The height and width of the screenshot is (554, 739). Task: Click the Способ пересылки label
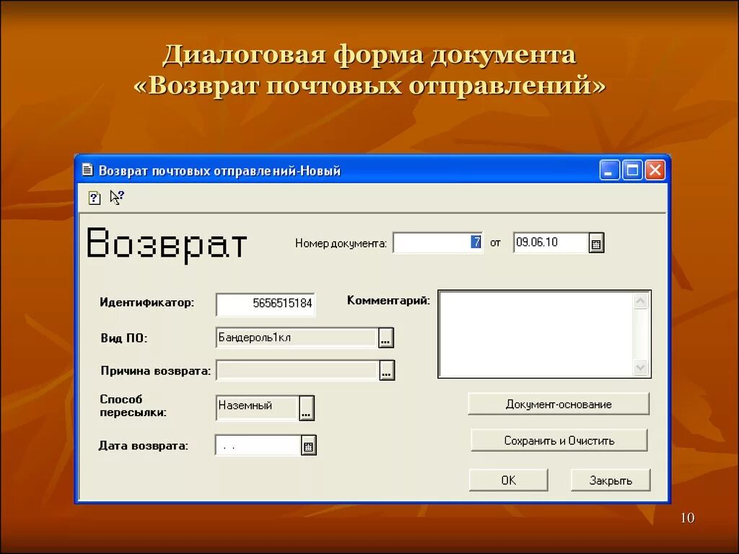pyautogui.click(x=134, y=405)
